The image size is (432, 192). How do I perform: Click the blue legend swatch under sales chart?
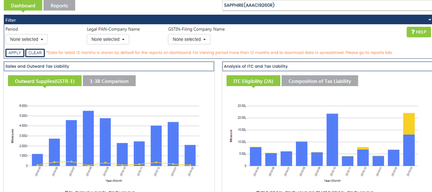click(x=67, y=191)
